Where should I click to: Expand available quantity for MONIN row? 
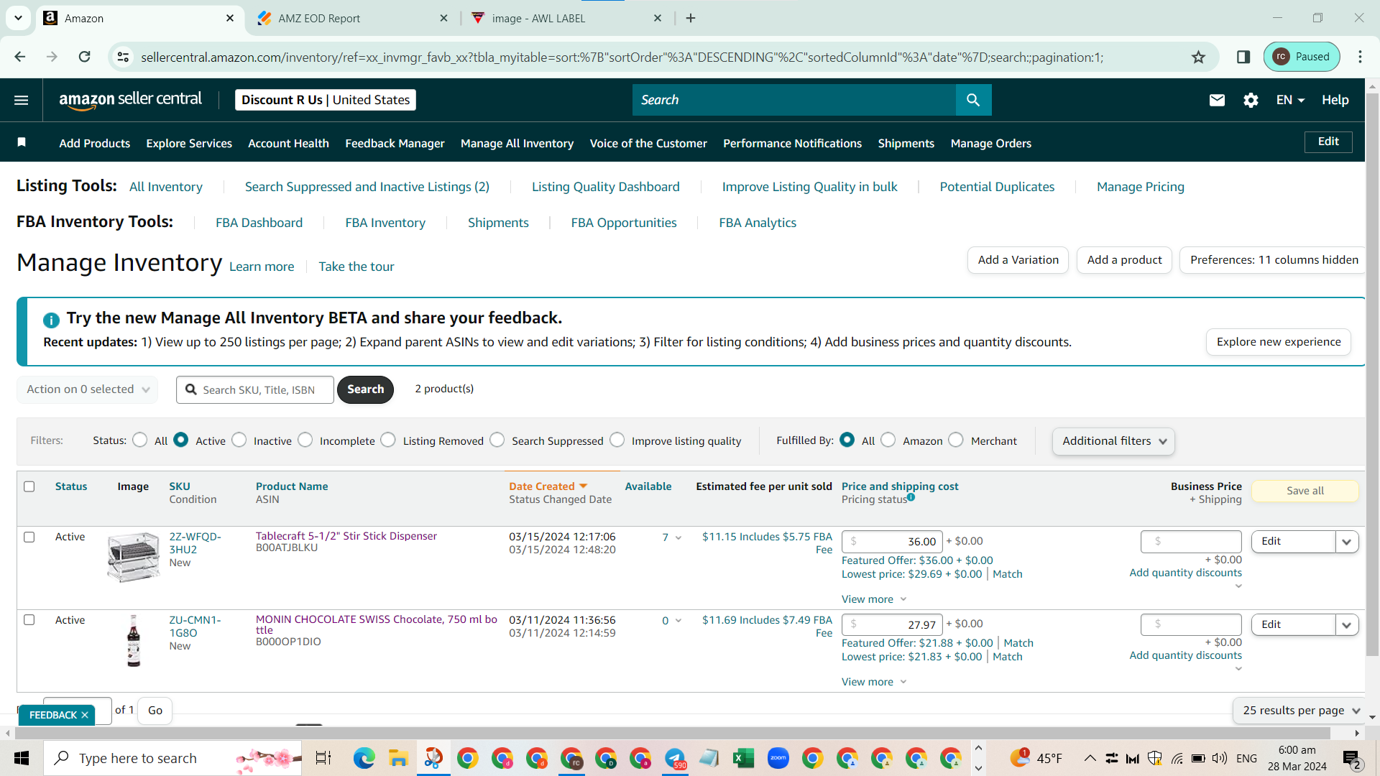[678, 621]
